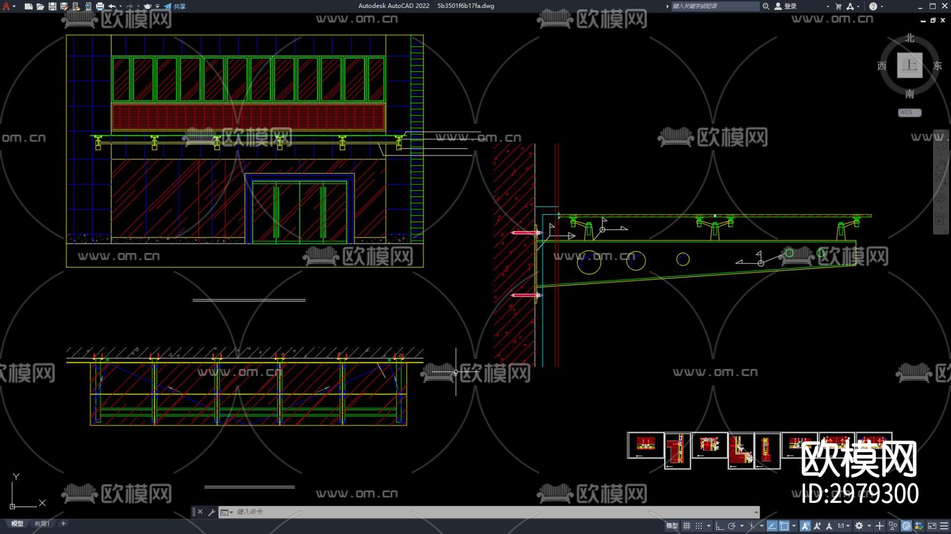The width and height of the screenshot is (951, 534).
Task: Toggle drawing grid display in status bar
Action: tap(687, 526)
